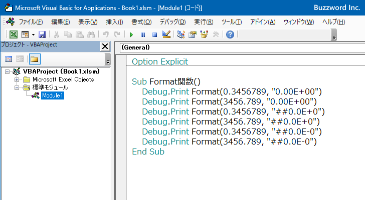Save Book1.xlsm with the floppy disk icon
The image size is (365, 200).
[x=42, y=34]
